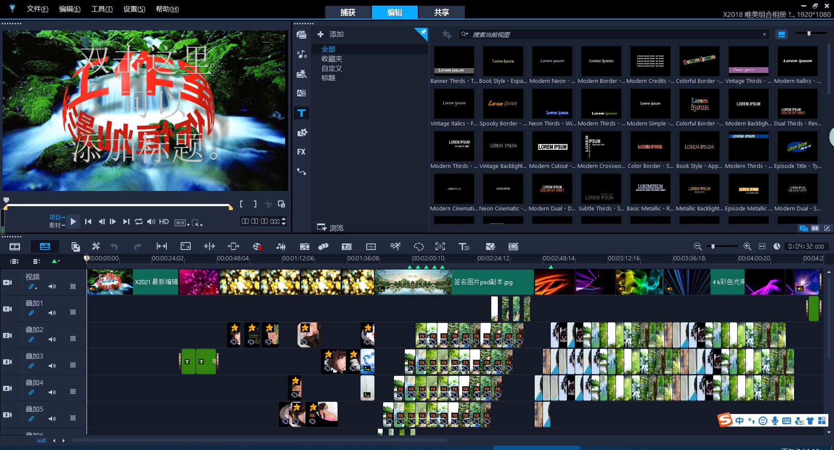Click 浏览 to browse files

[x=331, y=227]
